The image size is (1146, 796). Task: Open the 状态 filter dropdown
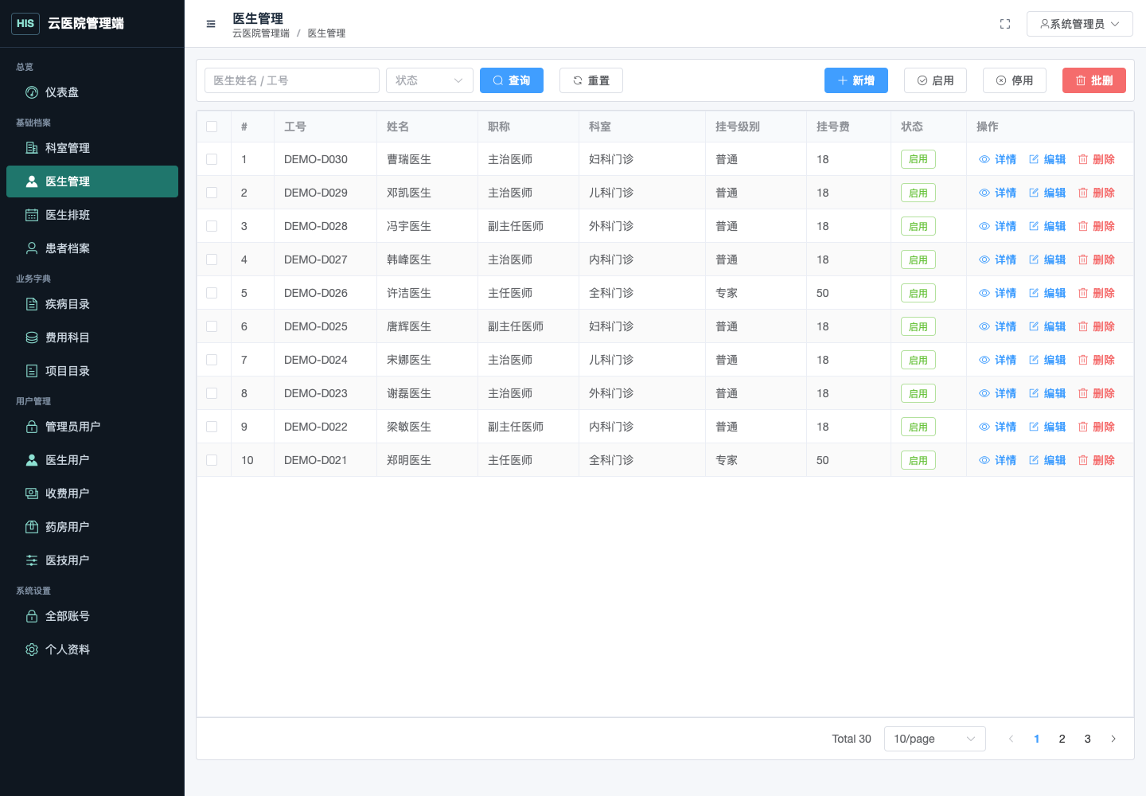(430, 80)
